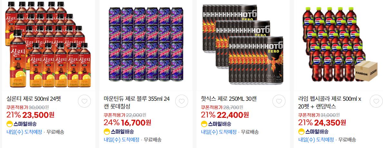Click the 24,350원 price of 펩시콜라
The height and width of the screenshot is (148, 383).
tap(330, 122)
